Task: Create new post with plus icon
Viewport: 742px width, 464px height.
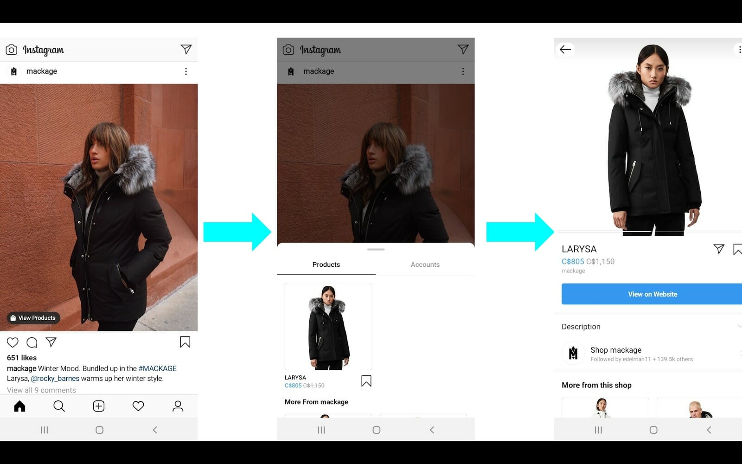Action: [x=99, y=406]
